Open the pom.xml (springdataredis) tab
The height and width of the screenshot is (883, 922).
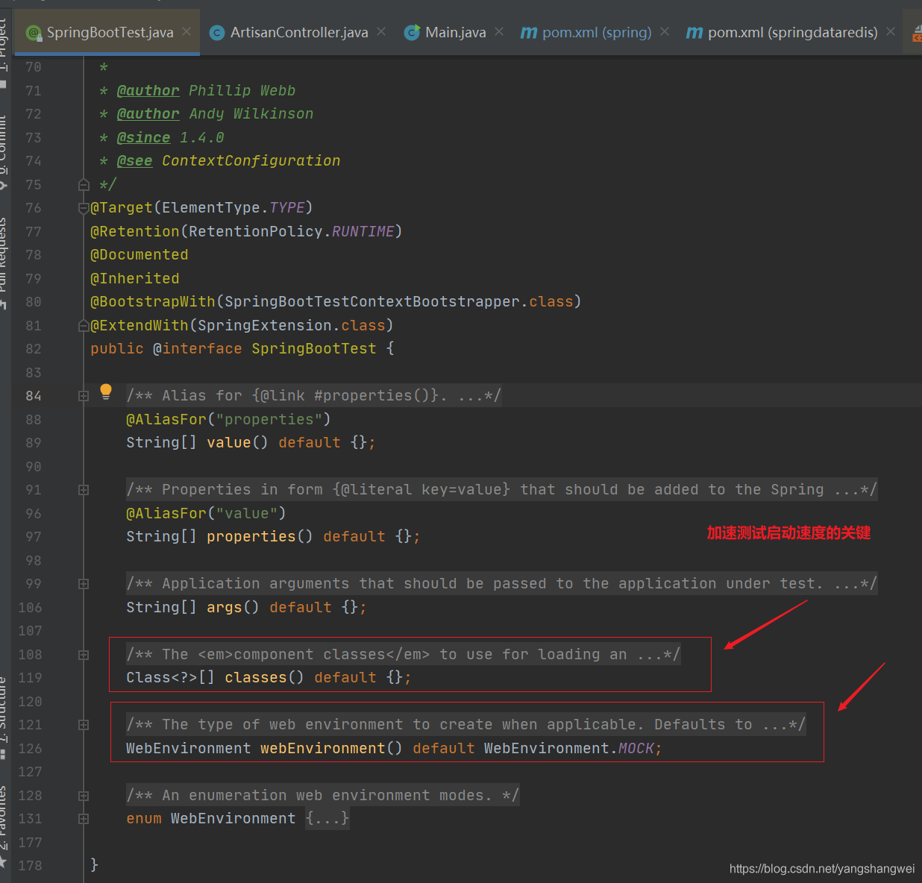point(792,32)
